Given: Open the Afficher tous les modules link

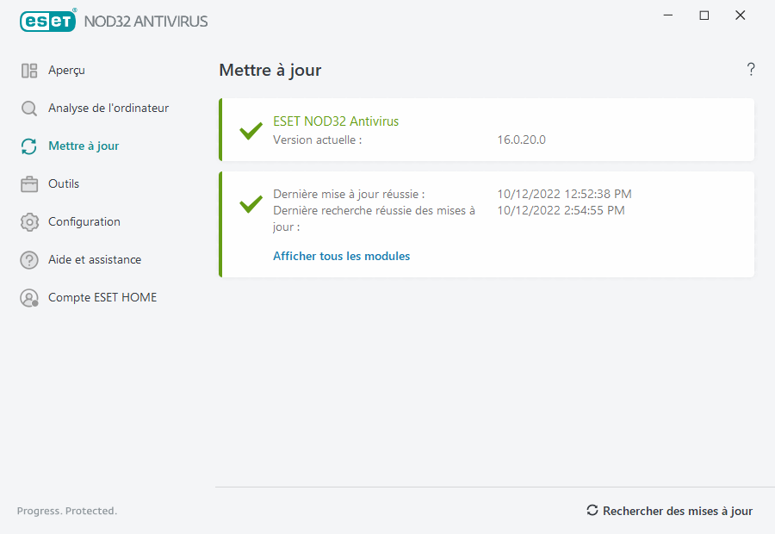Looking at the screenshot, I should [x=341, y=256].
